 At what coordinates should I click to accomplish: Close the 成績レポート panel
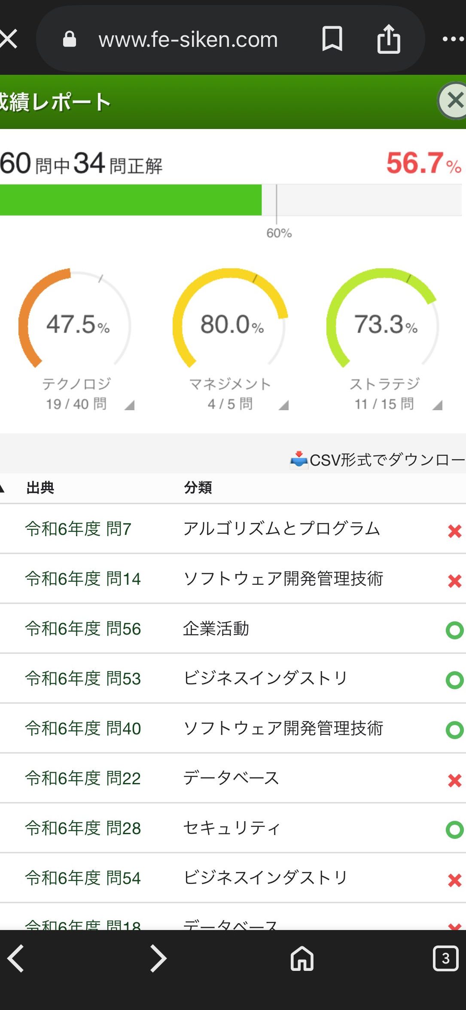pos(454,101)
